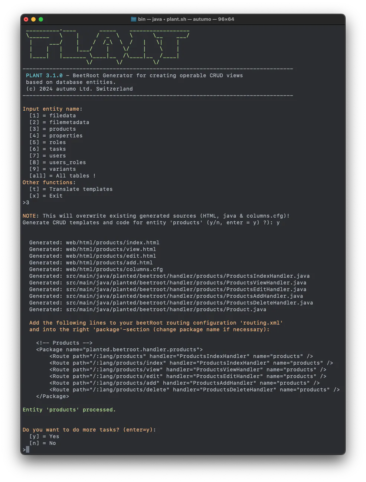Click the Product.java generated line
Viewport: 366px width, 482px height.
148,309
